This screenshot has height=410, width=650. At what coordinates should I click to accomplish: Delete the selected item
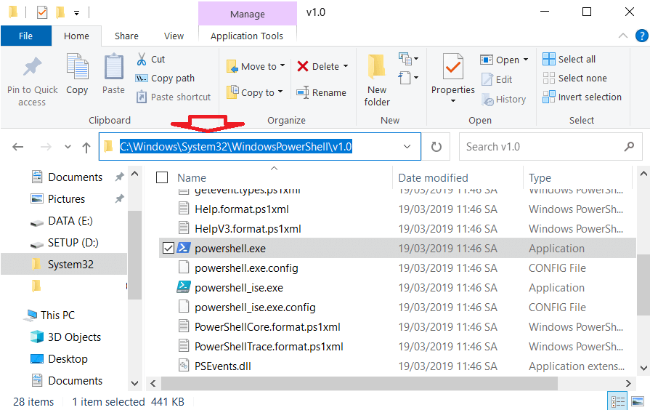click(318, 66)
